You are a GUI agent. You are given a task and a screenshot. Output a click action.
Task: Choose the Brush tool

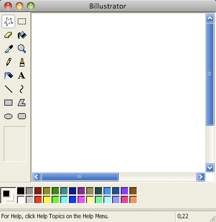point(22,62)
